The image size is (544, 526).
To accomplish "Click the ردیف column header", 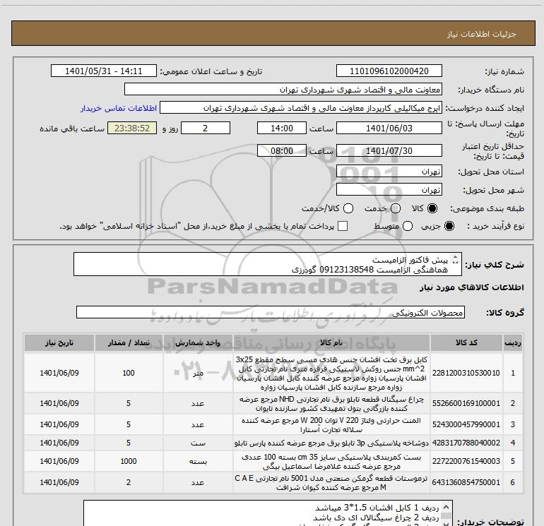I will [x=513, y=342].
